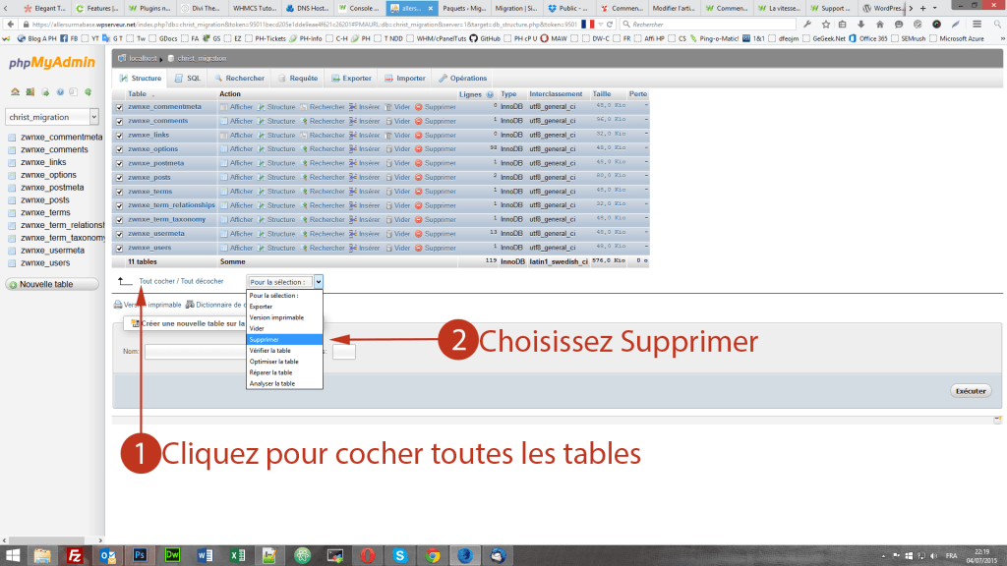1007x566 pixels.
Task: Click the bookmark star icon in toolbar
Action: (x=826, y=25)
